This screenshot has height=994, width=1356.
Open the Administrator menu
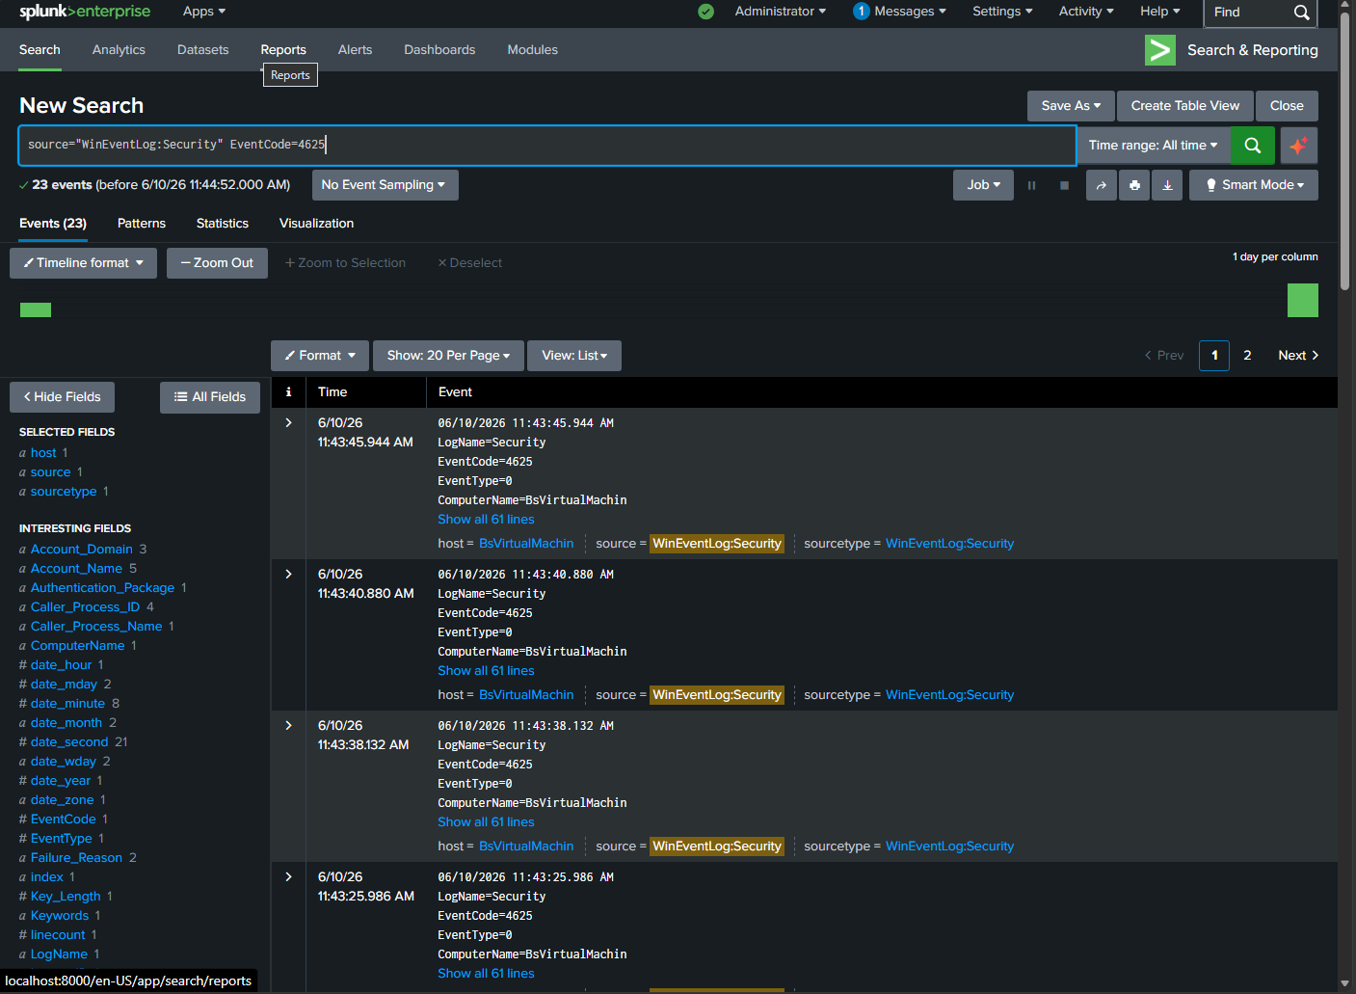pos(780,12)
